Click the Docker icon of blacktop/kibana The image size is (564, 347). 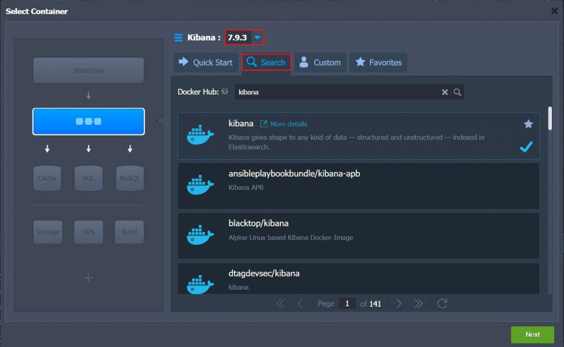coord(200,235)
